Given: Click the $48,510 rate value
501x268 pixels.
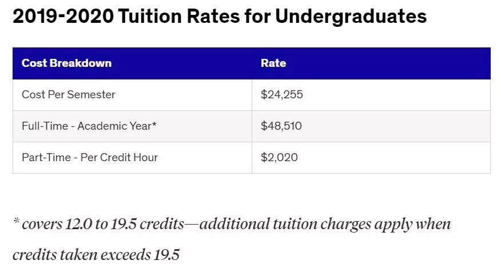Looking at the screenshot, I should point(281,126).
